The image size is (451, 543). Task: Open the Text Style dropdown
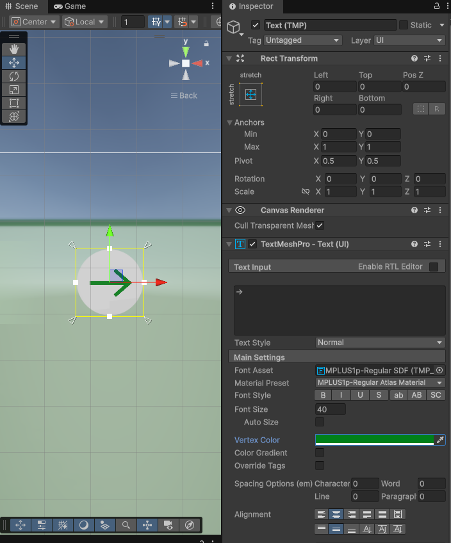coord(381,343)
